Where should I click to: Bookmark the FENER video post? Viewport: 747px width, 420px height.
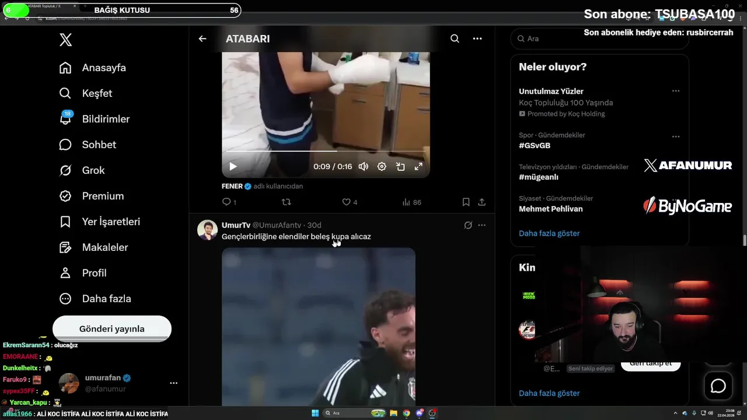pos(466,202)
